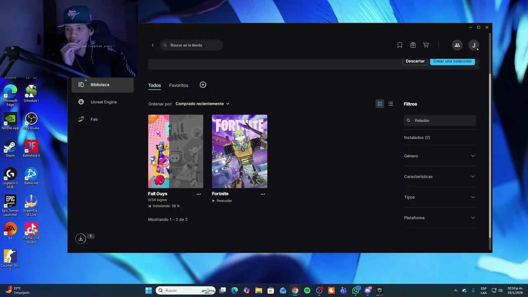Click the Fortnite cover thumbnail

(x=240, y=151)
